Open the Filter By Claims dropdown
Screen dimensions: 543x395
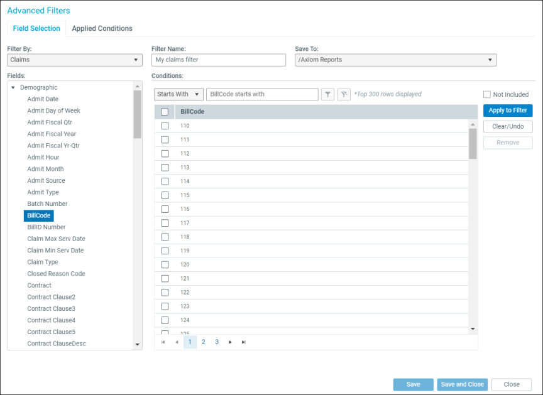(x=75, y=60)
